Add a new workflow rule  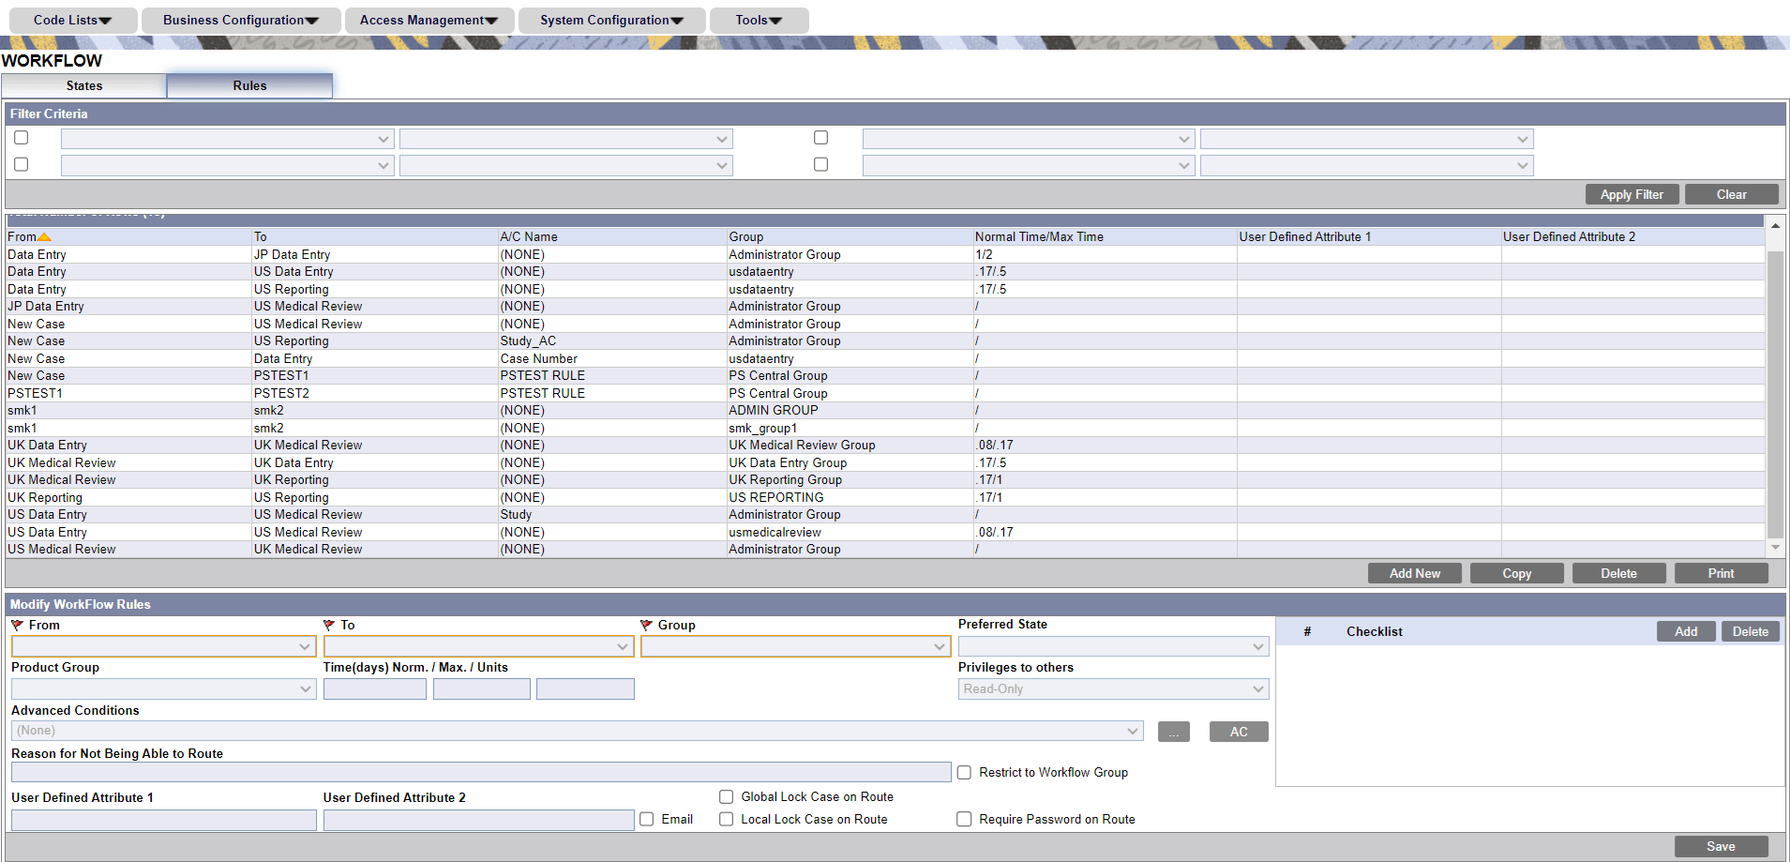point(1414,573)
